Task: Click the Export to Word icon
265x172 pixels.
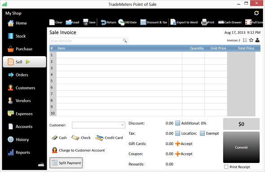Action: pyautogui.click(x=173, y=22)
